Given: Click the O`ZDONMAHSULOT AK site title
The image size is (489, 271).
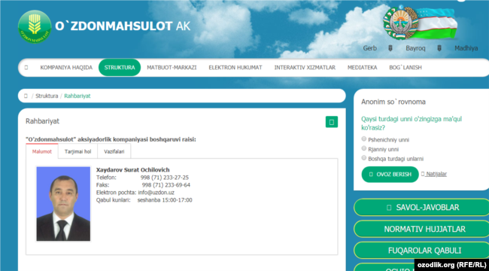Looking at the screenshot, I should point(123,26).
